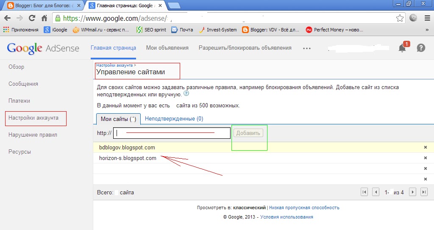This screenshot has height=230, width=434.
Task: Open Условия использования link
Action: point(287,217)
